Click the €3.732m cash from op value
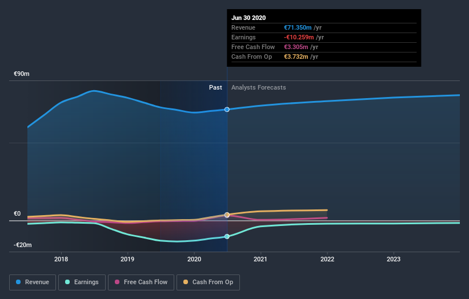This screenshot has width=469, height=299. pyautogui.click(x=296, y=56)
